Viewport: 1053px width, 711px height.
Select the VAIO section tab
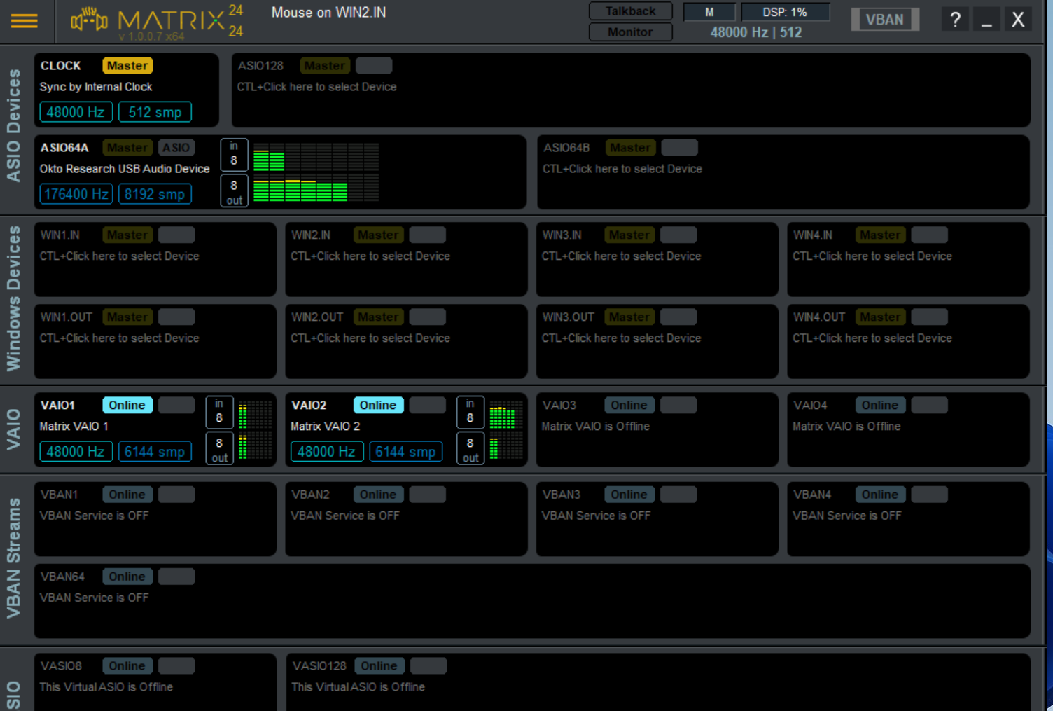click(13, 429)
